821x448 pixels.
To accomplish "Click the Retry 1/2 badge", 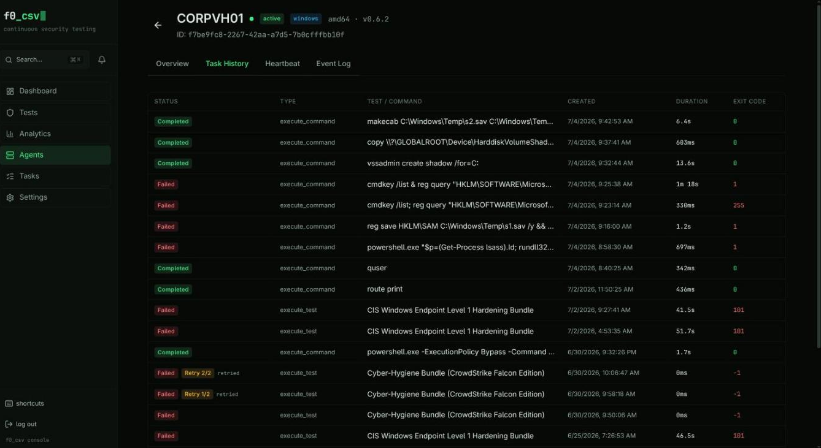I will (x=197, y=394).
